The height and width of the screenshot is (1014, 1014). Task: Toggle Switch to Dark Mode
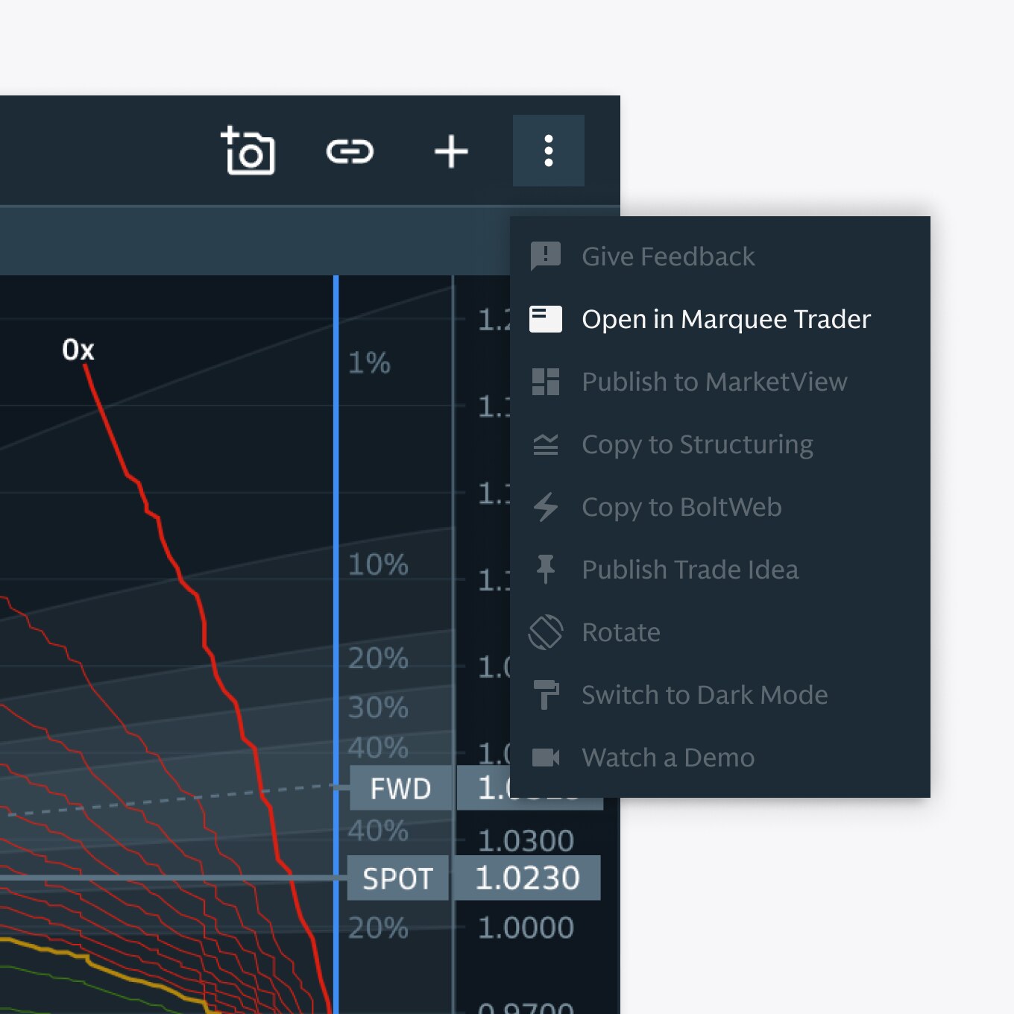tap(704, 695)
